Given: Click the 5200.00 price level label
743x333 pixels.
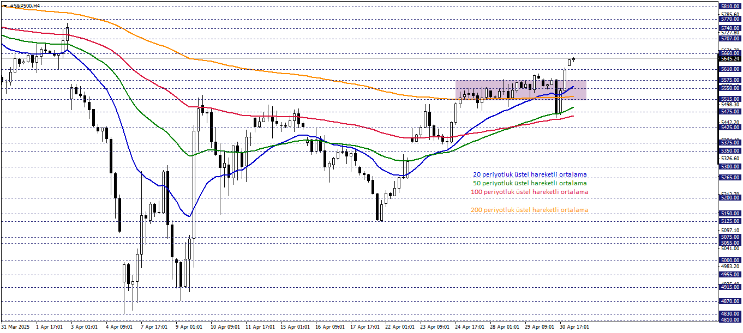Looking at the screenshot, I should point(730,197).
